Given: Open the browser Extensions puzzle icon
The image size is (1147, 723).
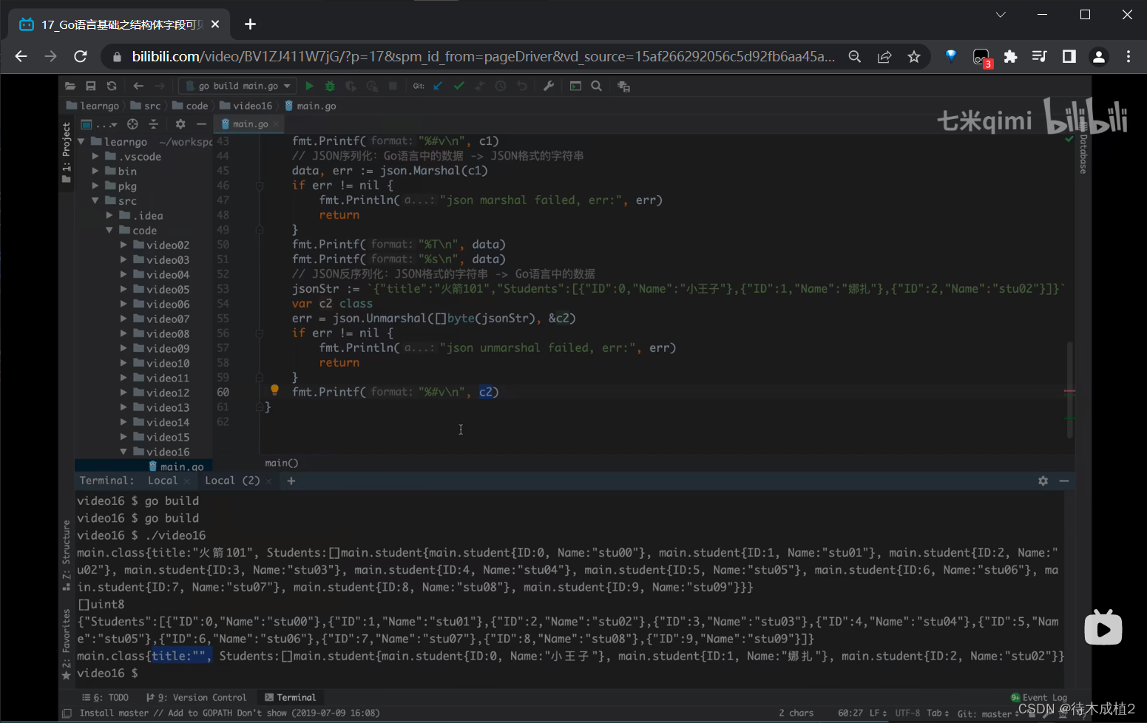Looking at the screenshot, I should [1010, 56].
